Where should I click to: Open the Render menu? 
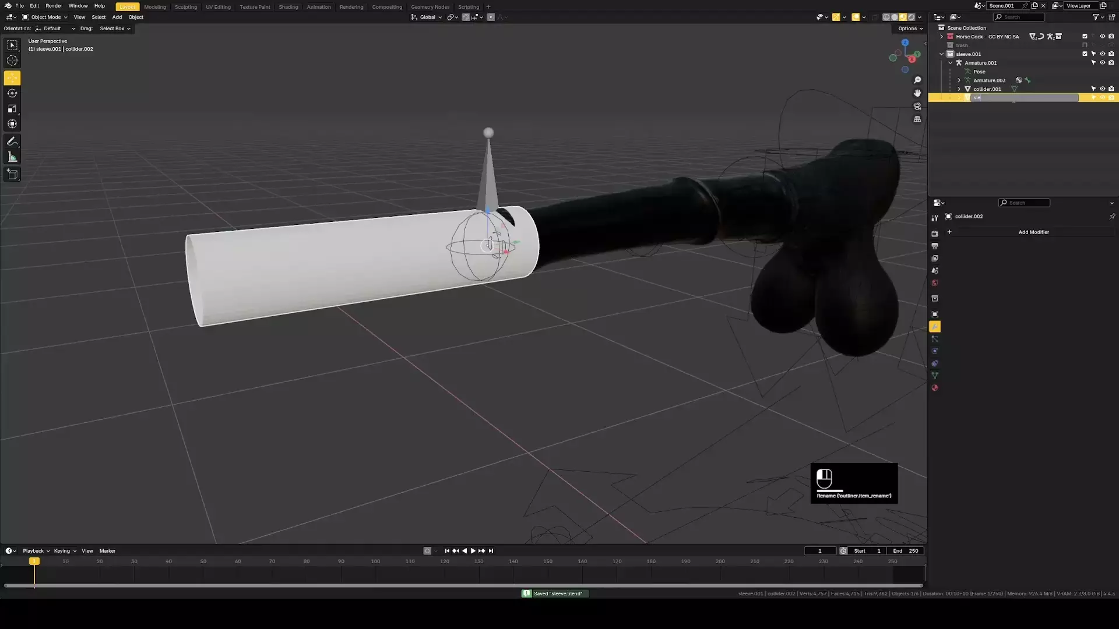pos(54,6)
